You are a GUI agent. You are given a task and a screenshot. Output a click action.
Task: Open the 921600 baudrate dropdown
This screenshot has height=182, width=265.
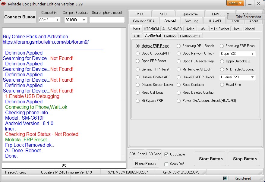pyautogui.click(x=76, y=20)
